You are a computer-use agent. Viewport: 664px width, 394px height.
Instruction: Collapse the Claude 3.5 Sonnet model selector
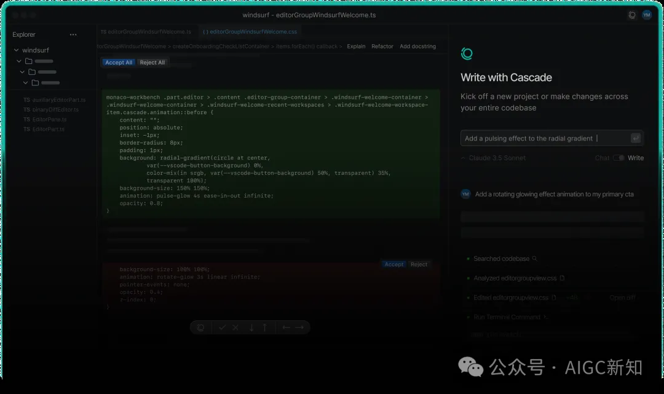(x=464, y=158)
